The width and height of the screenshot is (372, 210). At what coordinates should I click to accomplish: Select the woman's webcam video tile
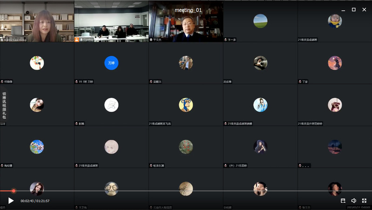tap(37, 21)
